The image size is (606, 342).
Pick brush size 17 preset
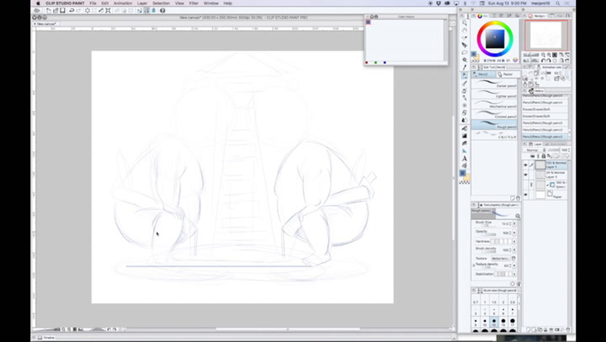coord(512,322)
